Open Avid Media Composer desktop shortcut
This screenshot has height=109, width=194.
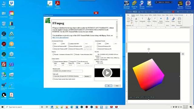(x=188, y=5)
